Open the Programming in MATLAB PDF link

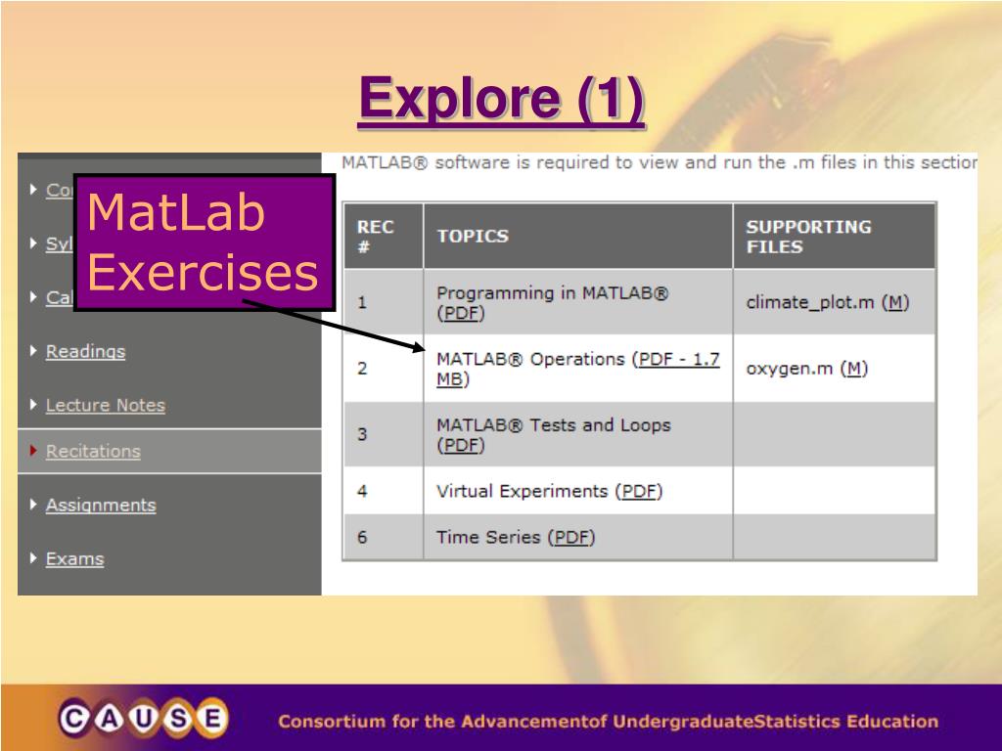(x=461, y=314)
